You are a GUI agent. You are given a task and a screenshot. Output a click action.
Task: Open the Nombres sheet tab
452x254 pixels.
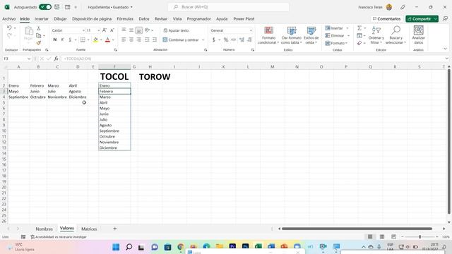pos(44,229)
